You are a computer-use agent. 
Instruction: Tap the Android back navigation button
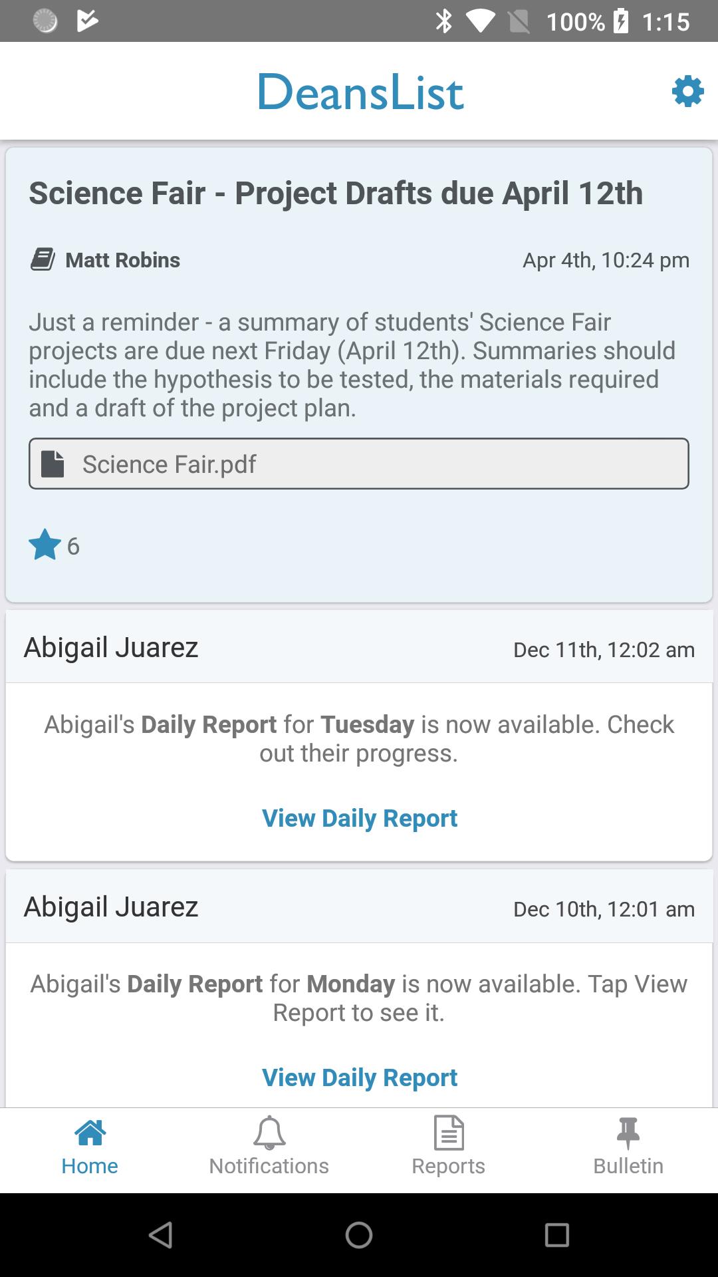coord(161,1235)
